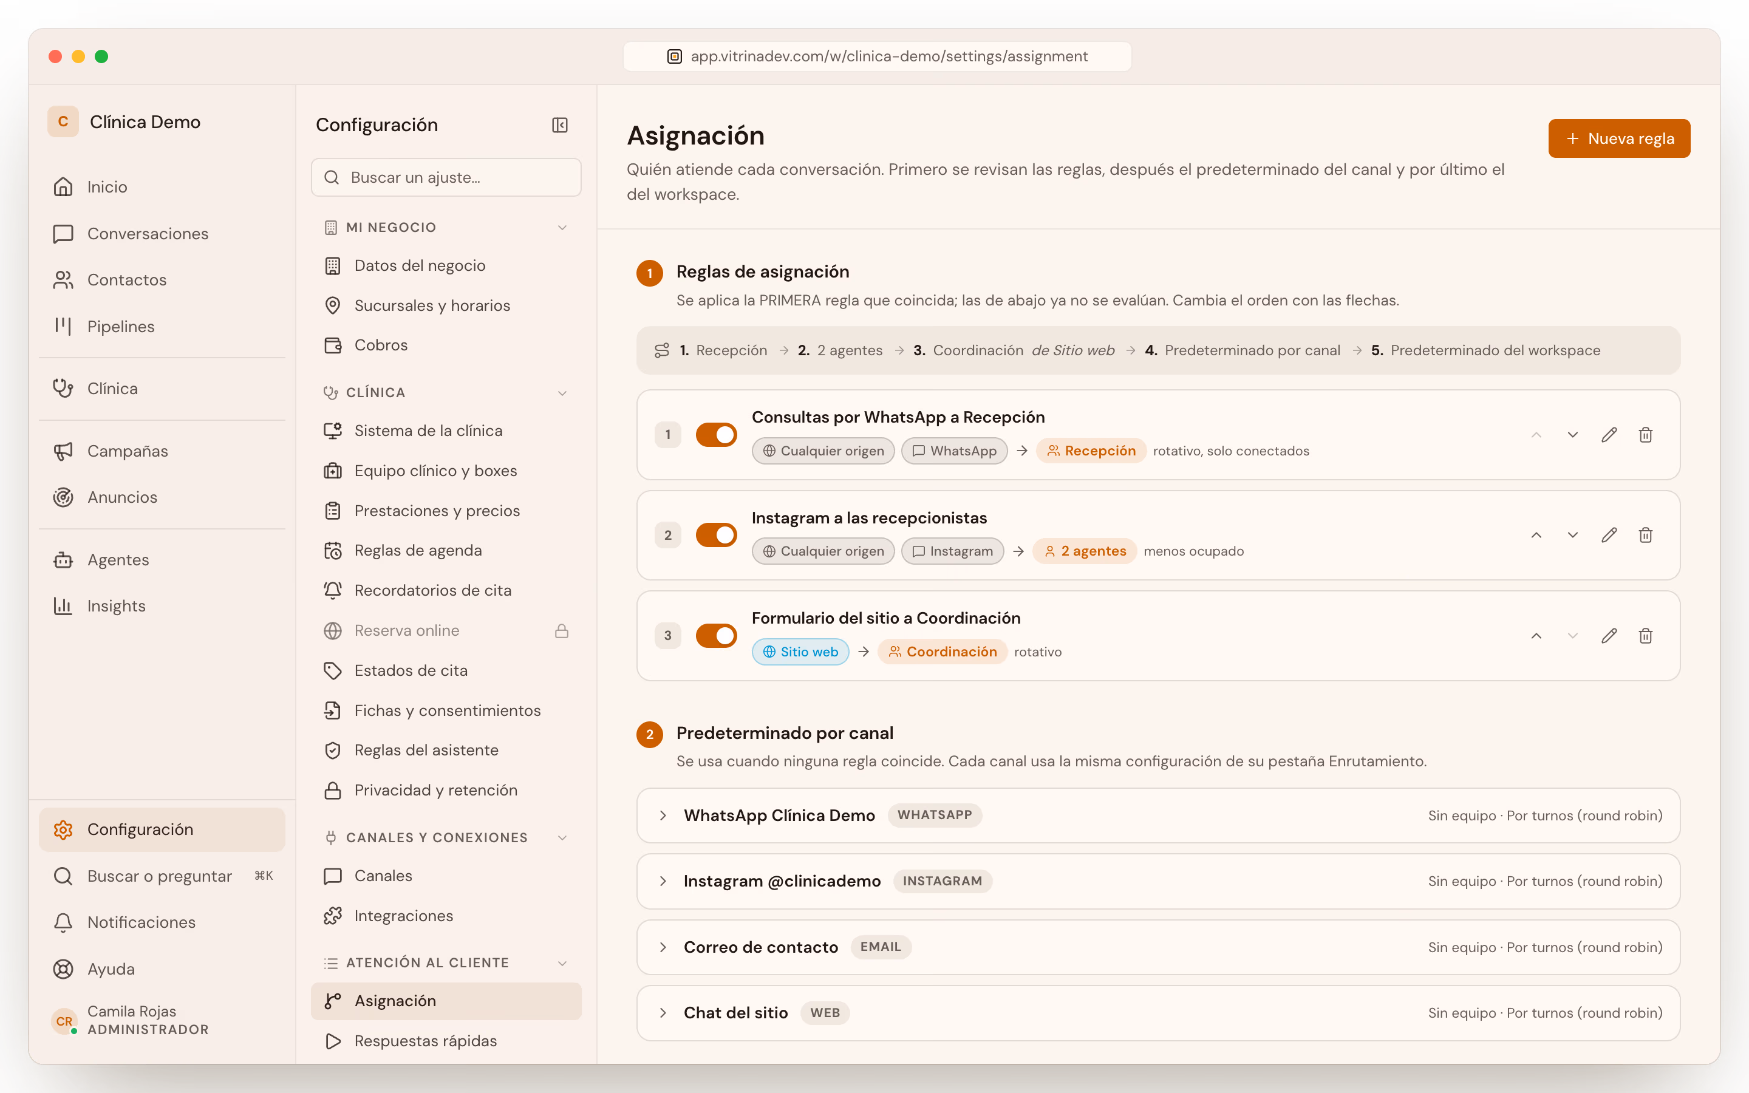Disable the 'Consultas por WhatsApp a Recepción' toggle
This screenshot has width=1749, height=1093.
pos(716,434)
